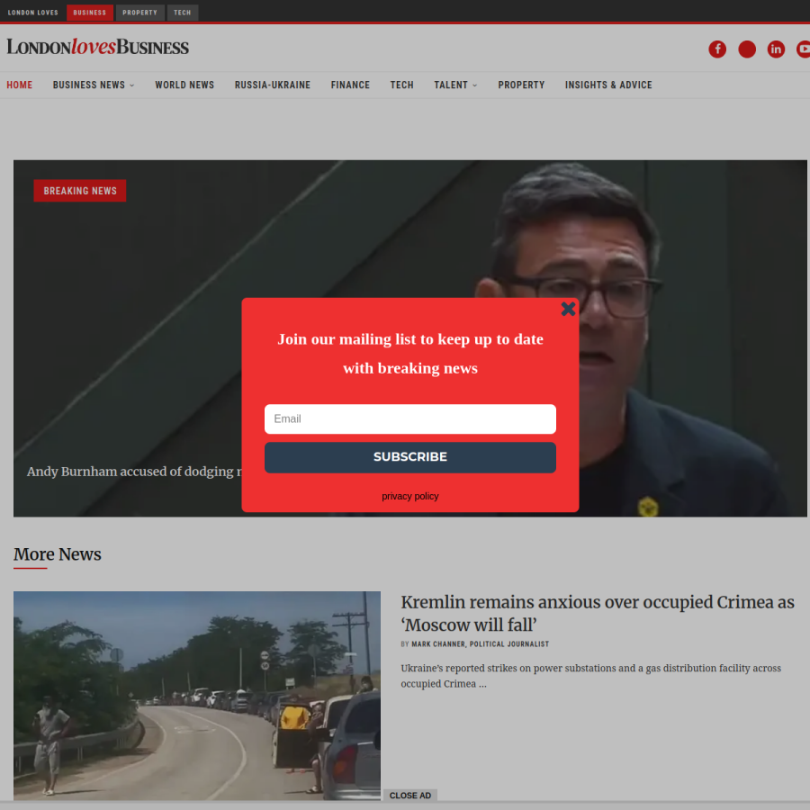810x810 pixels.
Task: Click the Breaking News badge
Action: [x=80, y=191]
